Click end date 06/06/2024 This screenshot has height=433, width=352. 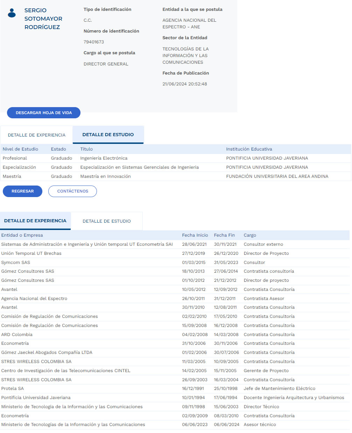[x=227, y=425]
